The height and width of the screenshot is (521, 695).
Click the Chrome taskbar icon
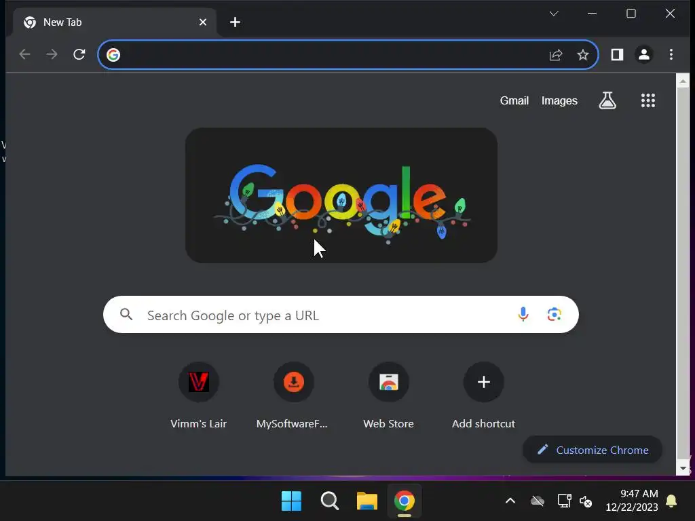click(405, 501)
